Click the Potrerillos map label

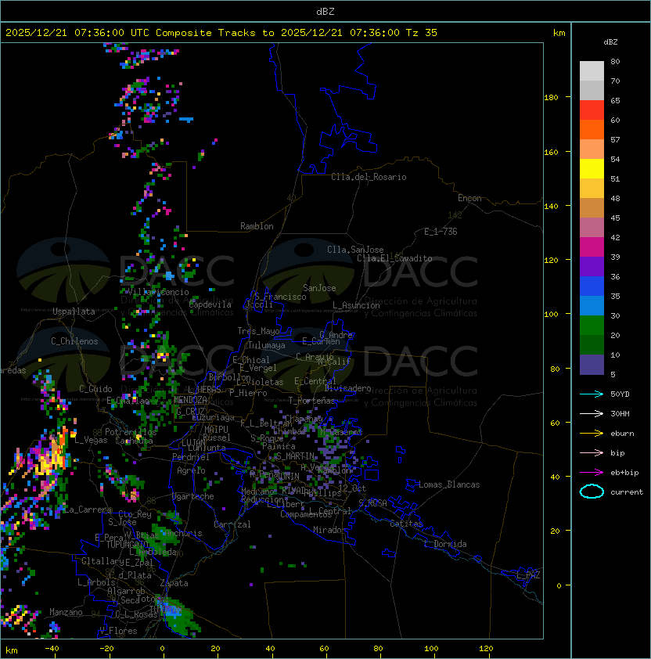click(x=131, y=432)
